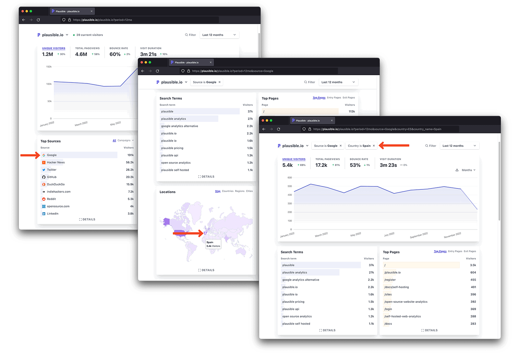Click the Reddit icon in Top Sources
519x353 pixels.
tap(44, 199)
